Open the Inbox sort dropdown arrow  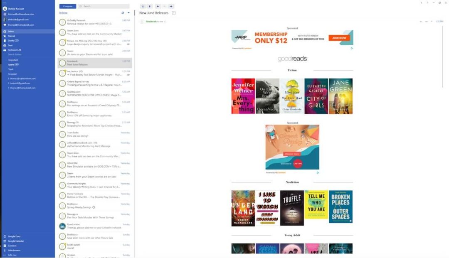[128, 13]
